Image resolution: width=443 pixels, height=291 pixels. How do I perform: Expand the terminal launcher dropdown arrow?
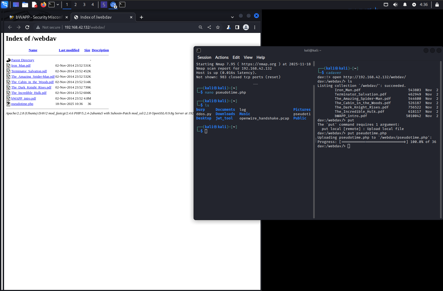click(x=58, y=5)
